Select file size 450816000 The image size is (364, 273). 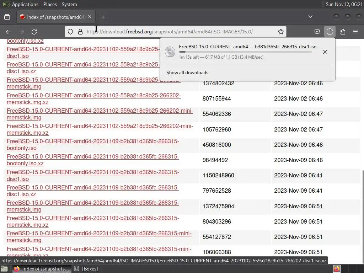click(x=216, y=145)
